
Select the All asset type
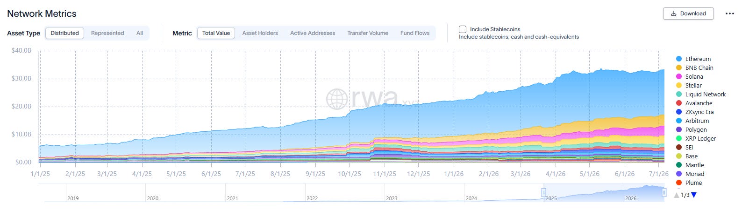139,33
